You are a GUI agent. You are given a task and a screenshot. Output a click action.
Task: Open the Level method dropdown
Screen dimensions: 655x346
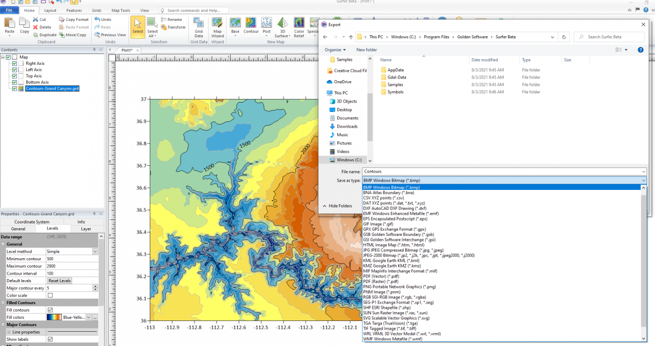click(95, 252)
